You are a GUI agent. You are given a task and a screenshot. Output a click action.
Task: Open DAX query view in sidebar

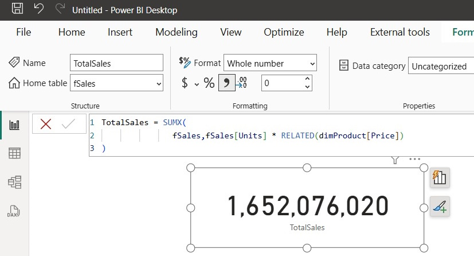point(14,211)
